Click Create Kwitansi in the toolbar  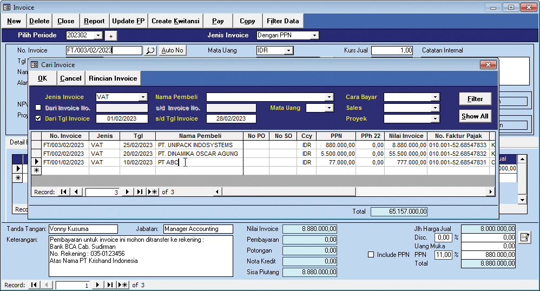click(x=175, y=21)
